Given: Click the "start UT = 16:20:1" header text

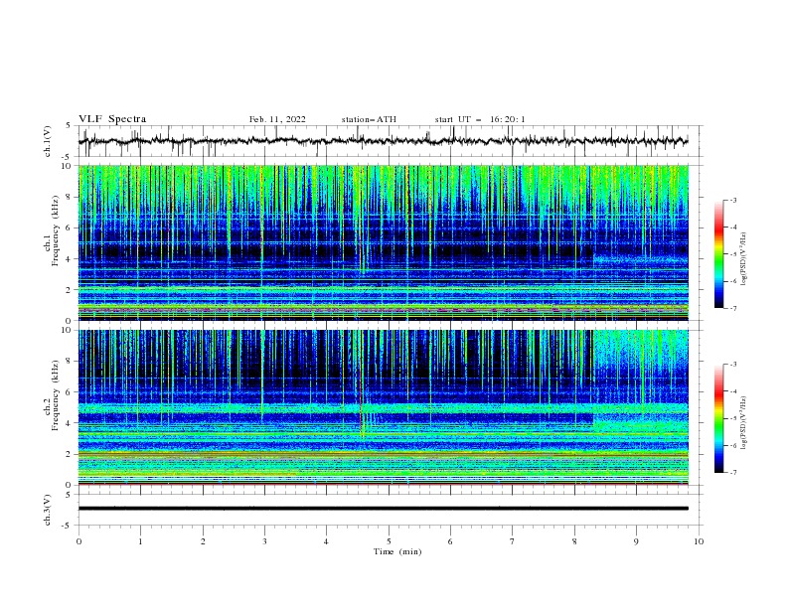Looking at the screenshot, I should (480, 119).
